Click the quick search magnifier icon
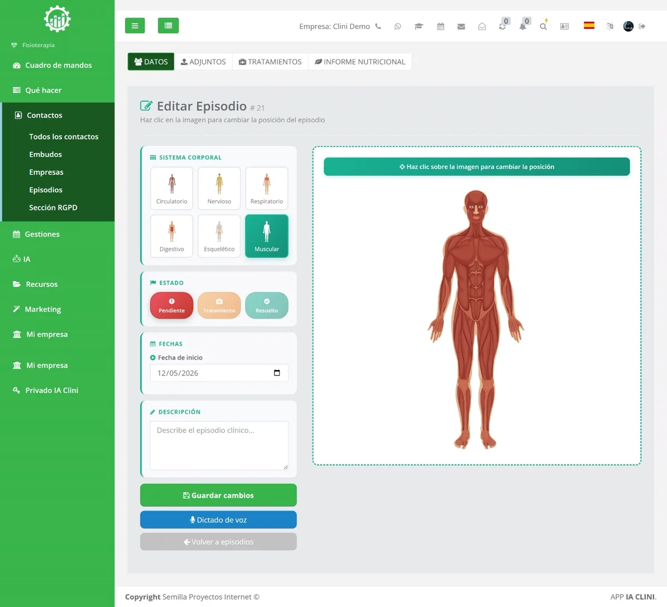 pyautogui.click(x=544, y=26)
